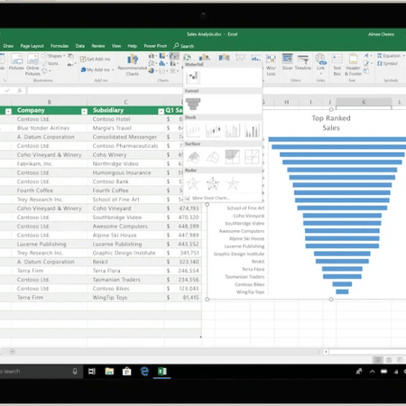406x406 pixels.
Task: Open File Explorer from the taskbar
Action: click(x=109, y=372)
